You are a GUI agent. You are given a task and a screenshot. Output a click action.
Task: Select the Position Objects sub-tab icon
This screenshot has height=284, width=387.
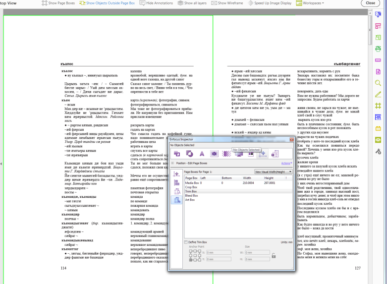[176, 174]
